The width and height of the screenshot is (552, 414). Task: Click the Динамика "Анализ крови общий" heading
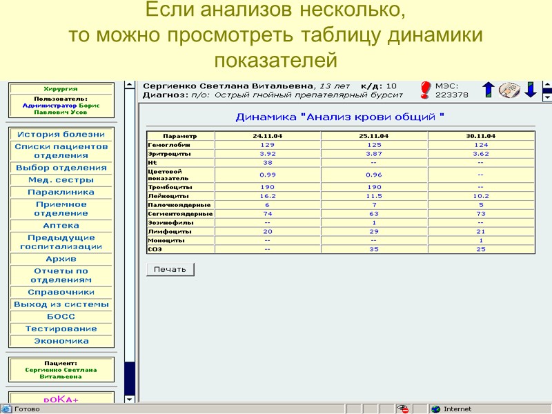(340, 117)
